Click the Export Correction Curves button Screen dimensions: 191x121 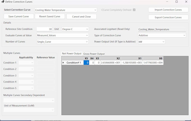(168, 17)
